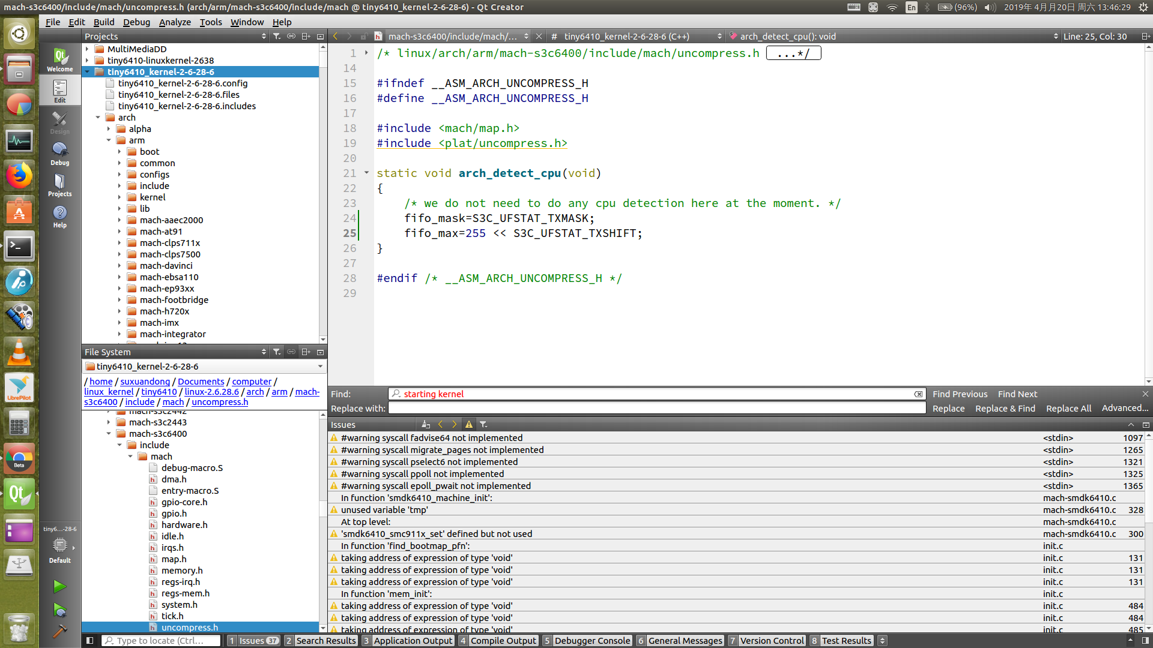Switch to Compile Output tab
The width and height of the screenshot is (1153, 648).
503,641
